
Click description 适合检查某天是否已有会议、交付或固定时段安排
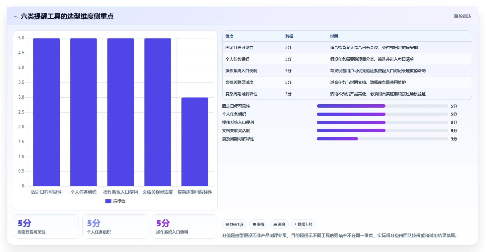point(374,48)
